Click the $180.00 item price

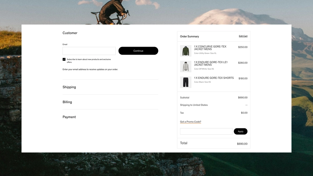(x=243, y=78)
